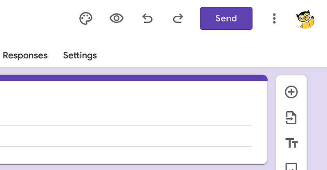Select the purple accent bar of the header card
Image resolution: width=327 pixels, height=170 pixels.
click(134, 78)
